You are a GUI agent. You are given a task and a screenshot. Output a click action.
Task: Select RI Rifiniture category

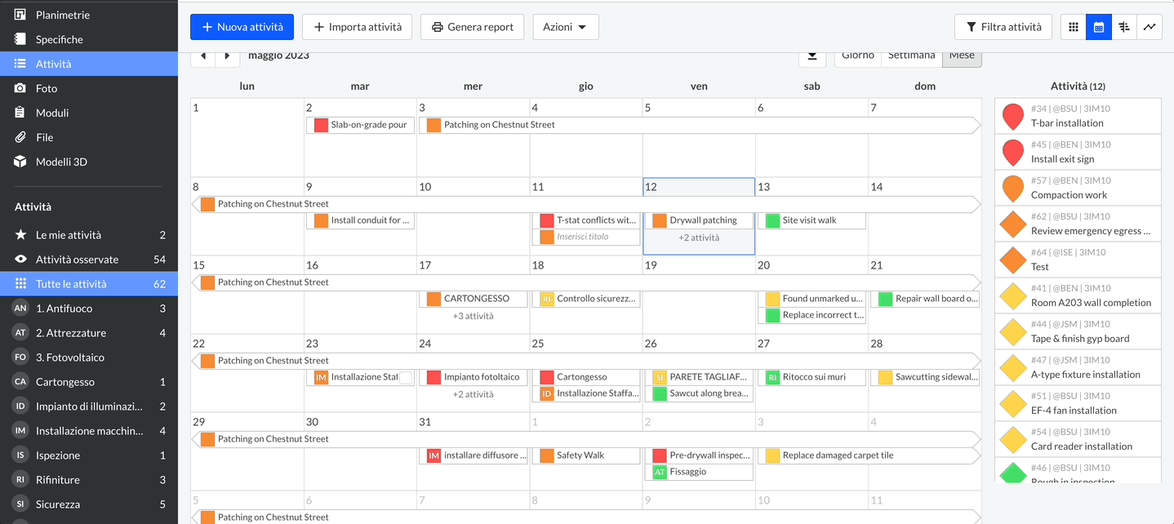(x=89, y=480)
